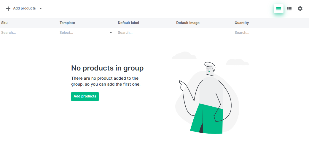The image size is (309, 141).
Task: Click the plus icon beside Add products
Action: point(8,9)
